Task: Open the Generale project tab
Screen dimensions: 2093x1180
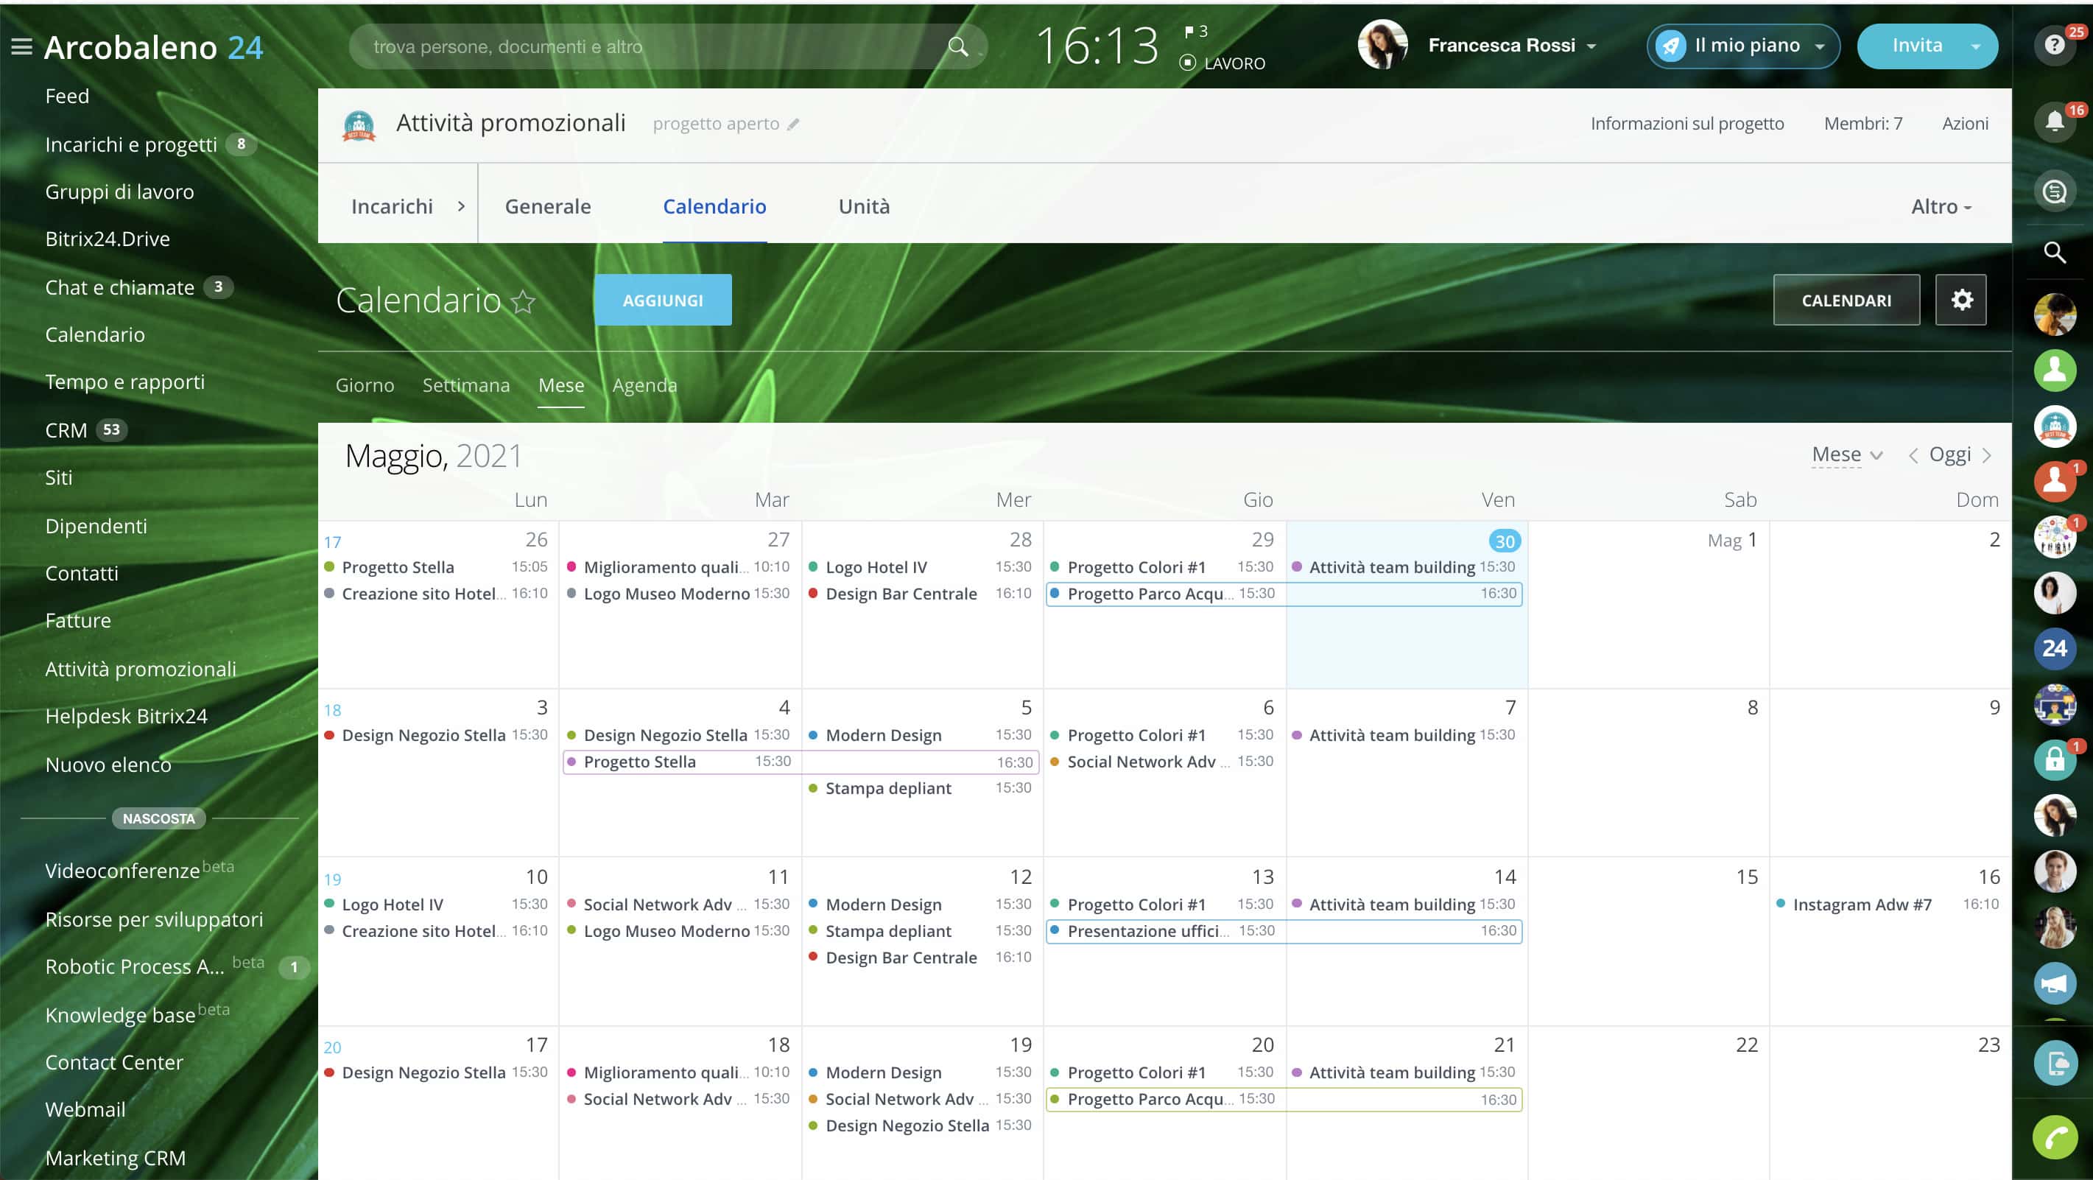Action: pos(548,206)
